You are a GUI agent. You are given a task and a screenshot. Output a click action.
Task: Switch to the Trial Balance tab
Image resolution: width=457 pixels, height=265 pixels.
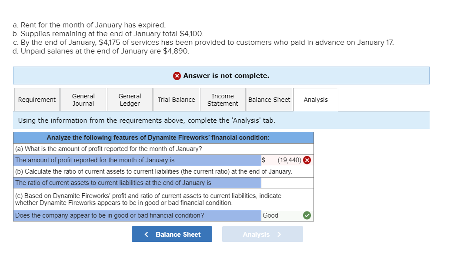[176, 99]
